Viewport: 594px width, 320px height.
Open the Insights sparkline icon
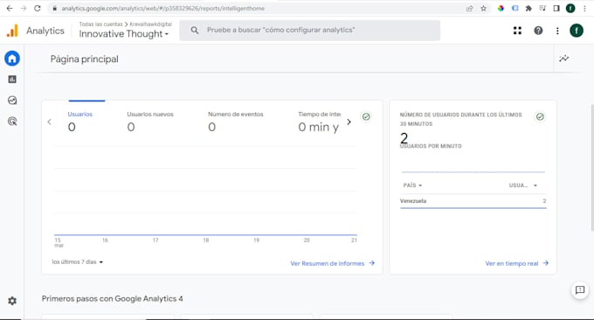564,59
